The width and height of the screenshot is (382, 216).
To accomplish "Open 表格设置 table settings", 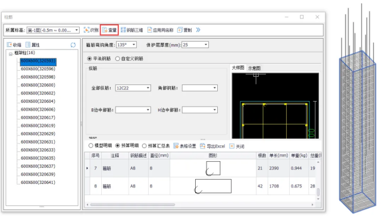I will [184, 146].
